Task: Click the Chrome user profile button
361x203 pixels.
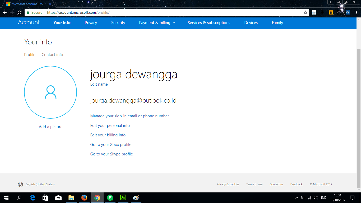Action: point(331,2)
